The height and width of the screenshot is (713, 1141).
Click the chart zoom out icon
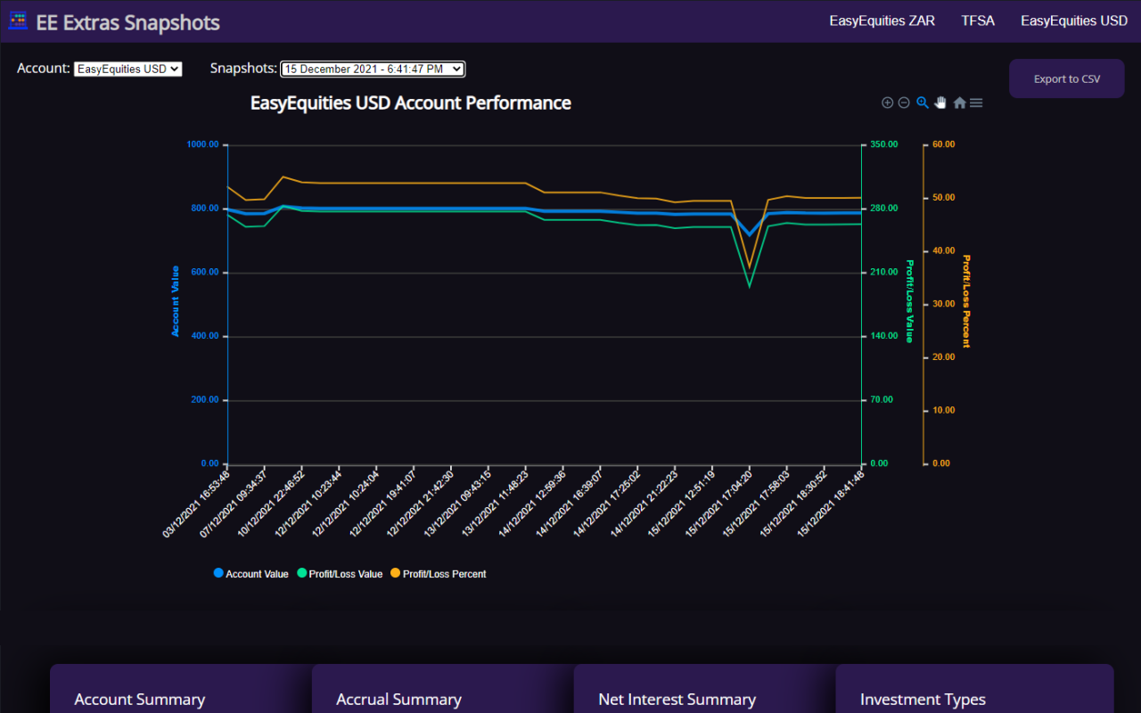click(x=904, y=103)
